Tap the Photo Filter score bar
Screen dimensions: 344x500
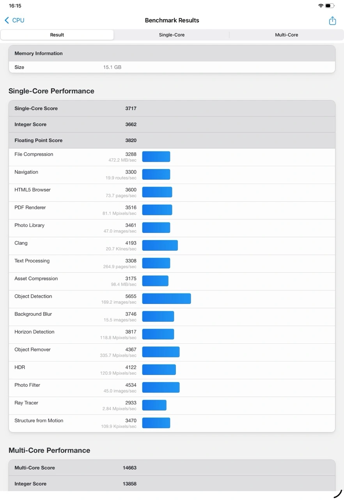[x=161, y=387]
